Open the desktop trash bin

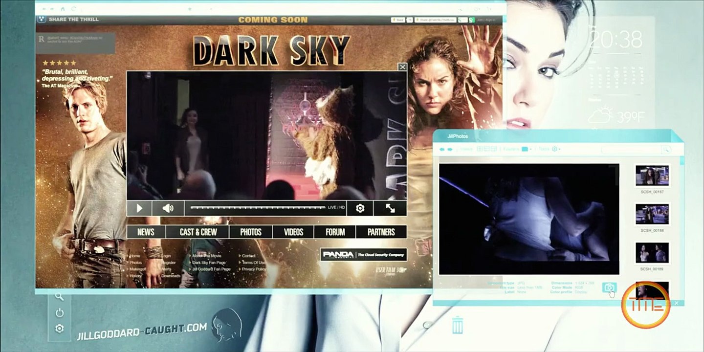(x=458, y=325)
